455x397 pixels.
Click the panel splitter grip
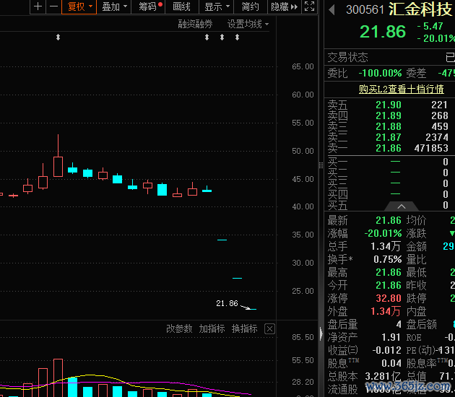(321, 165)
